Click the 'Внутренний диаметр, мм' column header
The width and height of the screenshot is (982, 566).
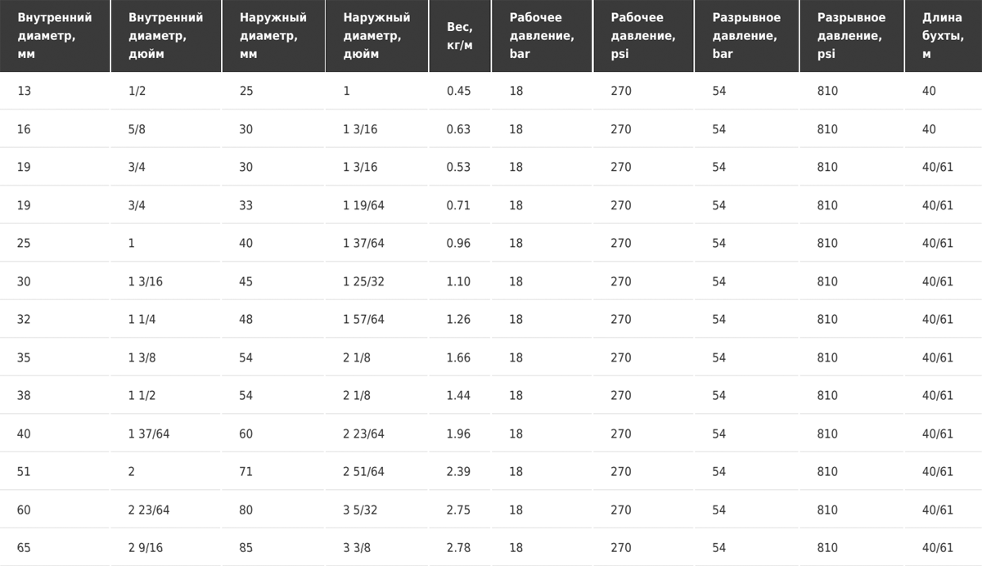pos(55,36)
